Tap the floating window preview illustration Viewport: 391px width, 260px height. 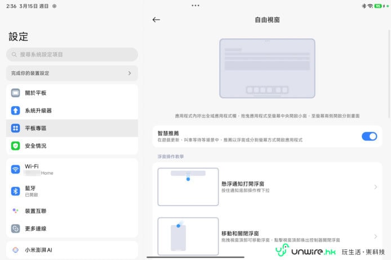click(x=267, y=69)
